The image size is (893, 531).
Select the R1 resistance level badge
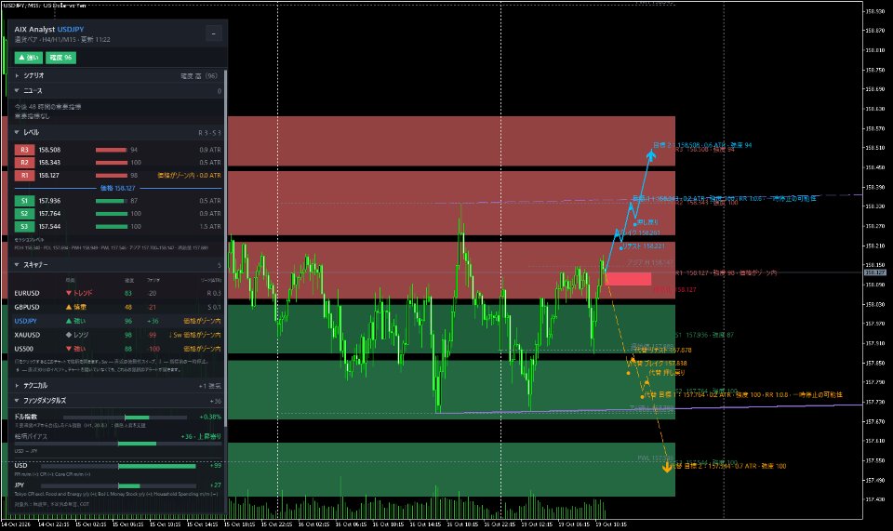24,175
